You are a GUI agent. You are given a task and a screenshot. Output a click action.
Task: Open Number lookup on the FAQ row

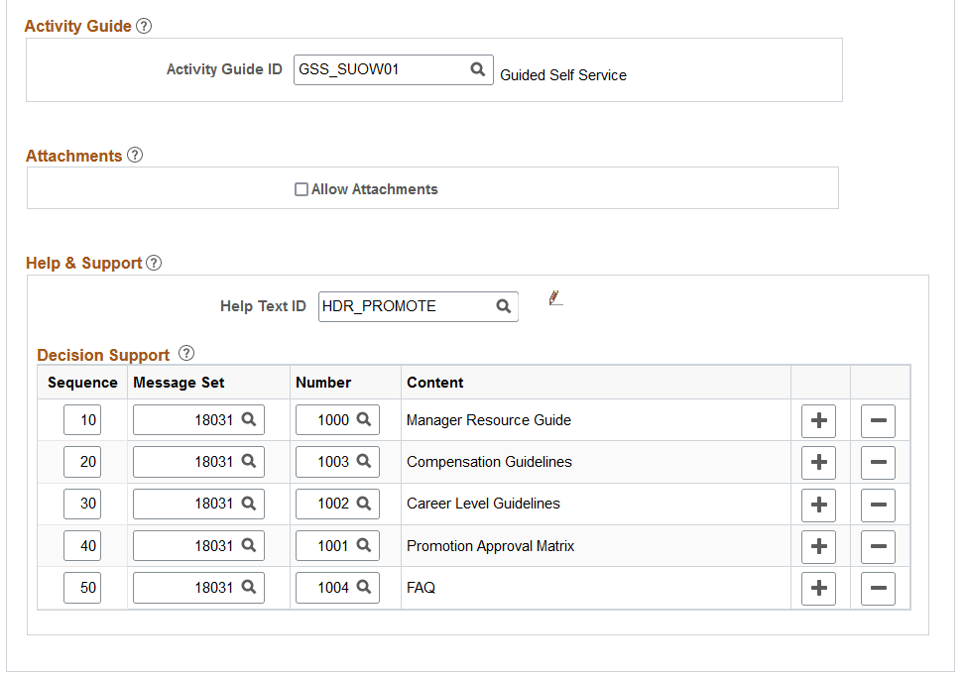(x=363, y=587)
